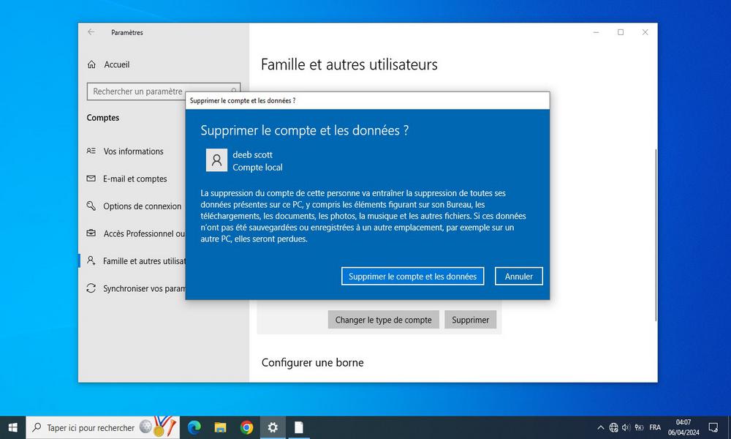Open the Action Center notifications icon
731x439 pixels.
pos(713,427)
